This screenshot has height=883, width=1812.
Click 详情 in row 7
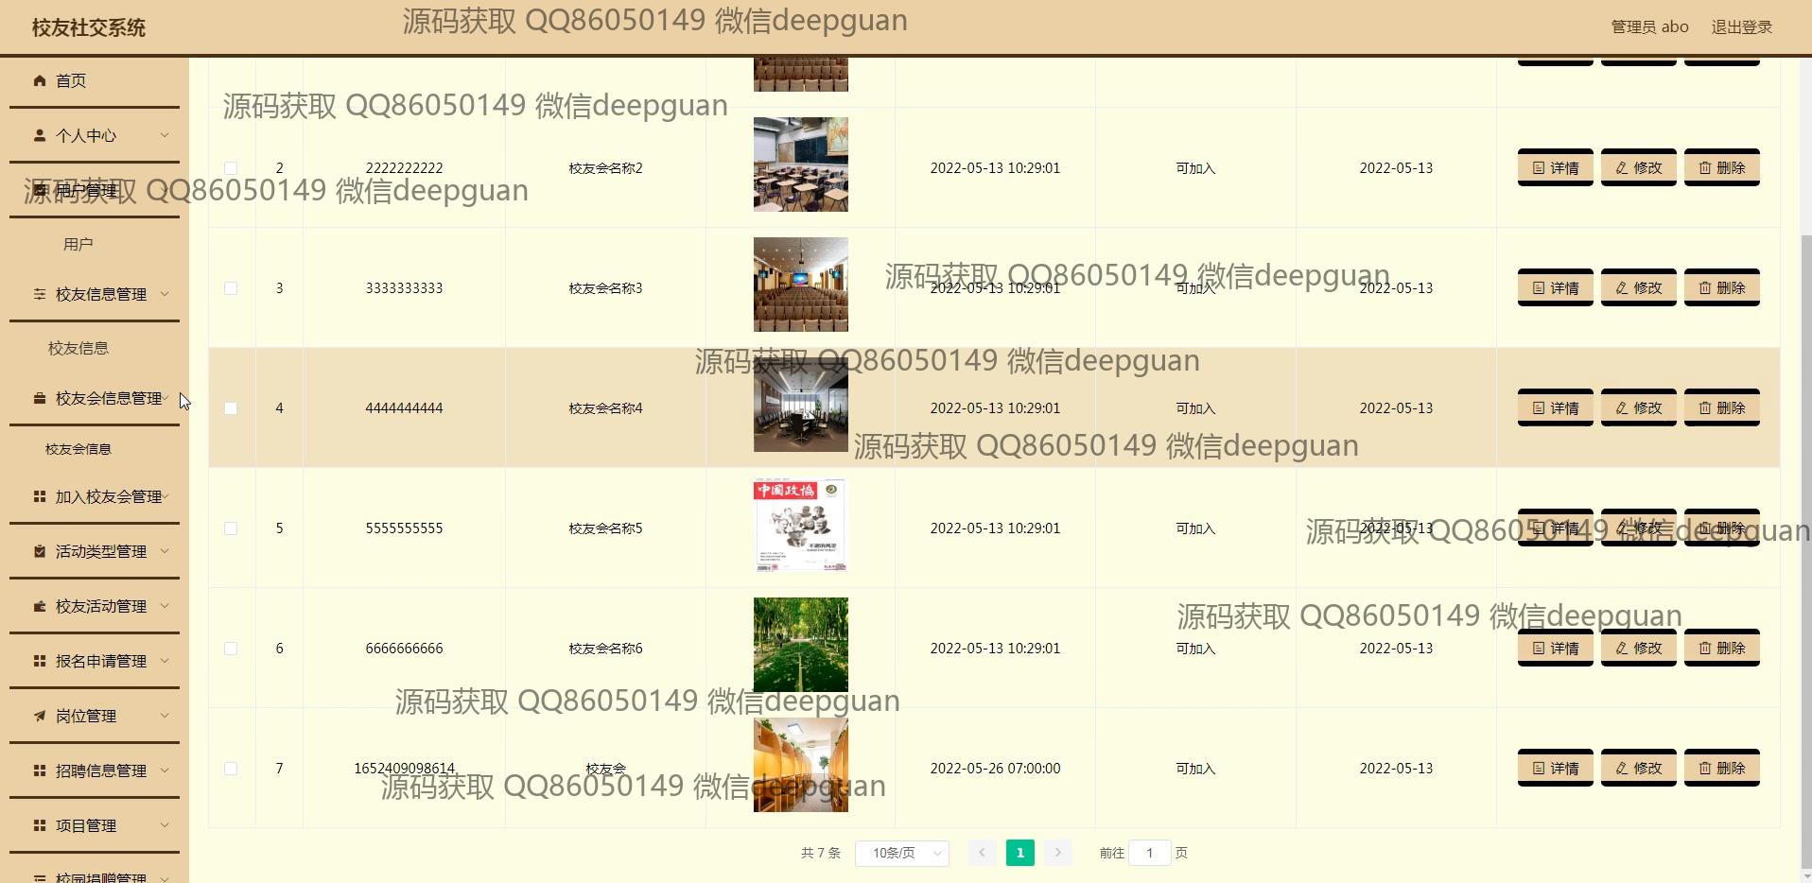(x=1556, y=769)
